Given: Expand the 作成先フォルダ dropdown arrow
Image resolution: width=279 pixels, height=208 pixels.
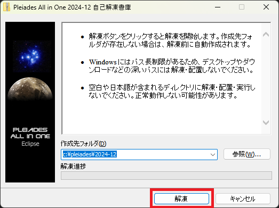Looking at the screenshot, I should pyautogui.click(x=213, y=155).
